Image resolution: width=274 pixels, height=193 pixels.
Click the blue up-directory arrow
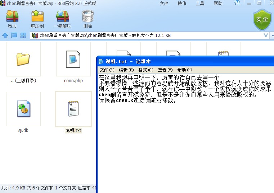tap(5, 36)
